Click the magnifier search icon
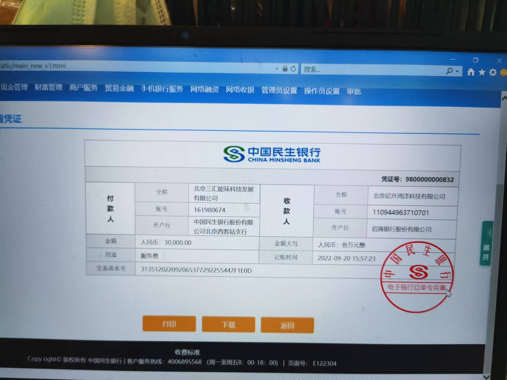This screenshot has width=507, height=380. pos(449,71)
